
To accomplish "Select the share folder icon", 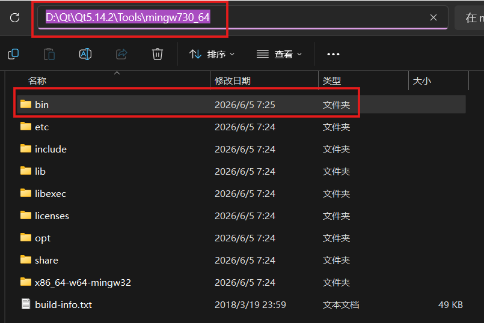I will [26, 259].
